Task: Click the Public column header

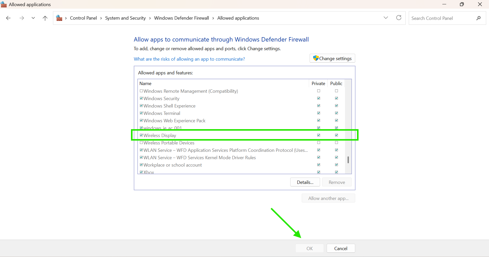Action: (x=336, y=83)
